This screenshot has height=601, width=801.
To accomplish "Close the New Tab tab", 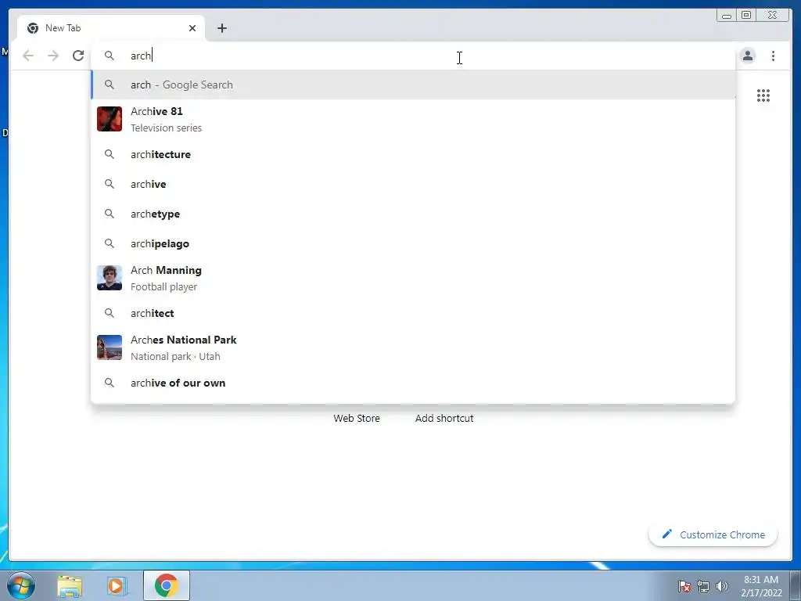I will point(192,28).
